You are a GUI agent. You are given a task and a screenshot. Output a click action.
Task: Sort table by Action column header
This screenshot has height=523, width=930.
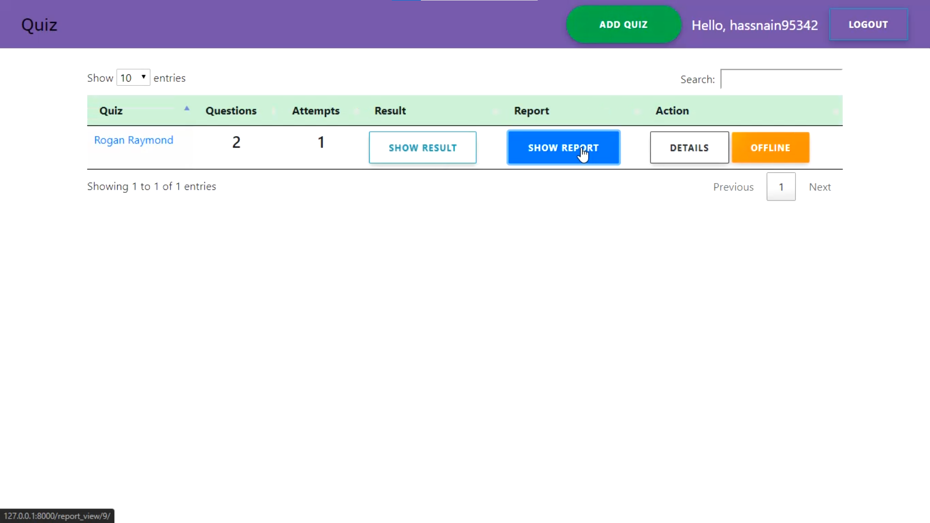point(672,111)
